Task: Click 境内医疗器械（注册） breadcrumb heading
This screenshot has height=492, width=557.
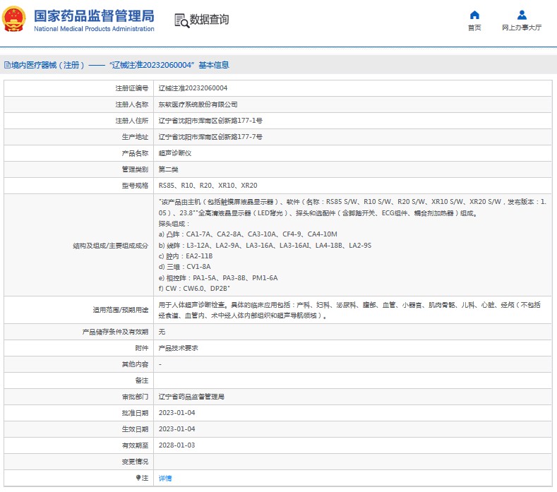Action: [x=47, y=65]
